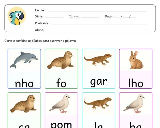Click the dove picture above 'pom'
Viewport: 160px width, 128px height.
[60, 104]
